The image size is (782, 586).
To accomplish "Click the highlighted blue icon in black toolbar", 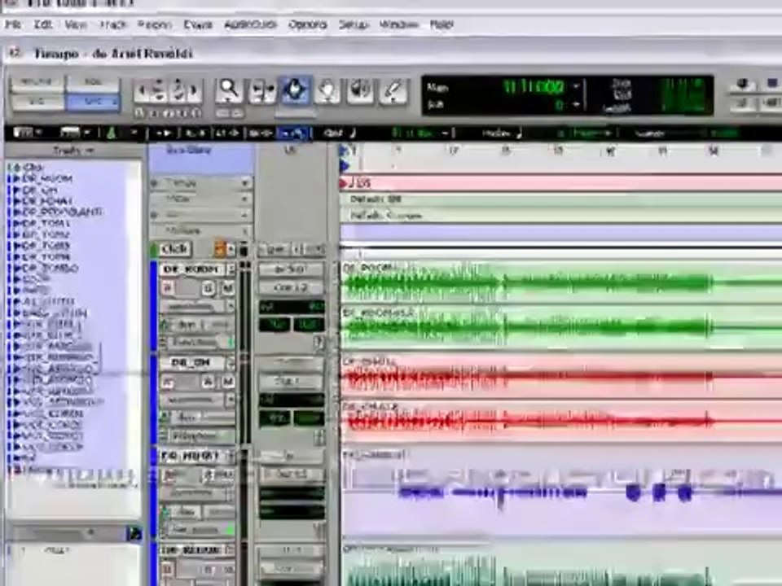I will coord(292,133).
